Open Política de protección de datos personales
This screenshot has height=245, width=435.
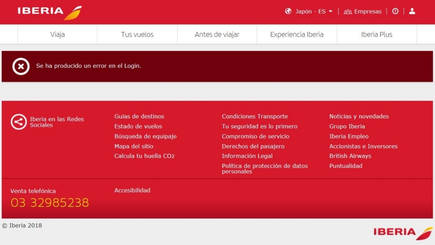click(x=265, y=169)
